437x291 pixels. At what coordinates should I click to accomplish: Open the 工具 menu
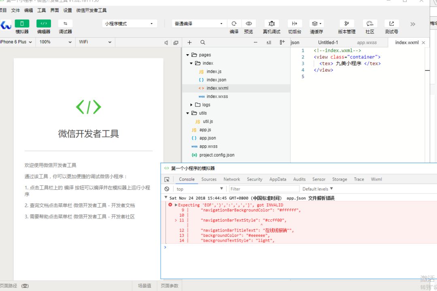[x=42, y=10]
